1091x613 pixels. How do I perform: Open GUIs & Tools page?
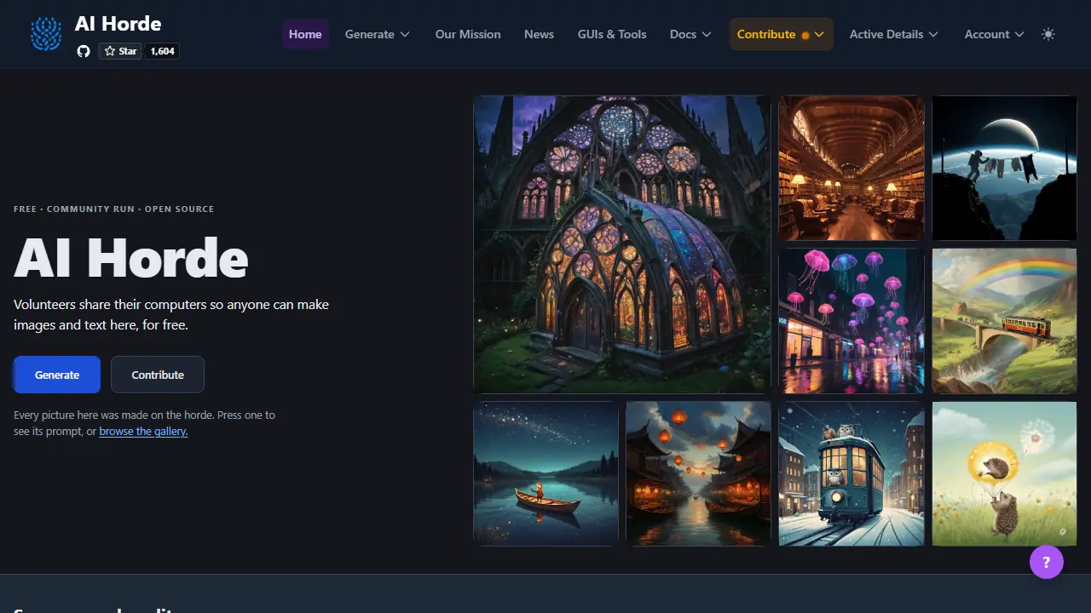pos(612,34)
